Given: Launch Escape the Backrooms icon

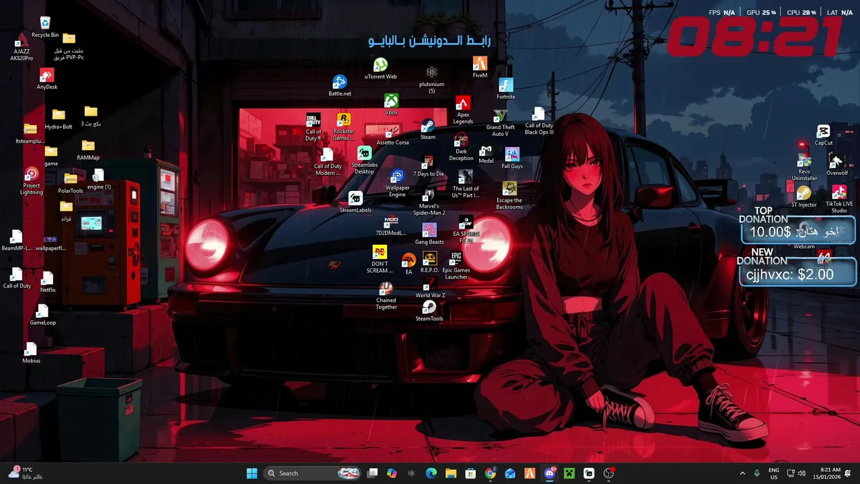Looking at the screenshot, I should [509, 196].
